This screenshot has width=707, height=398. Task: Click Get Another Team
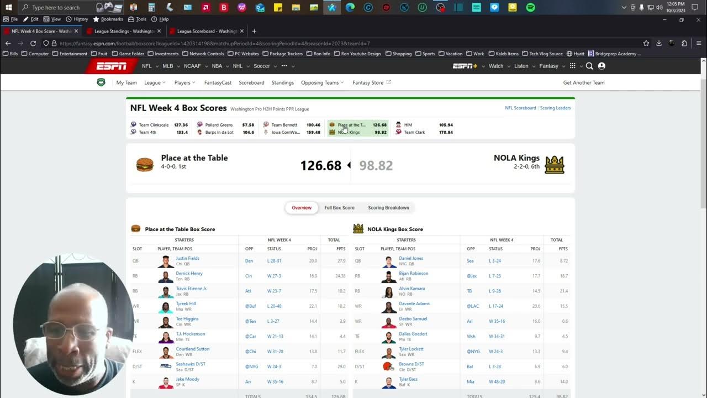[x=584, y=82]
